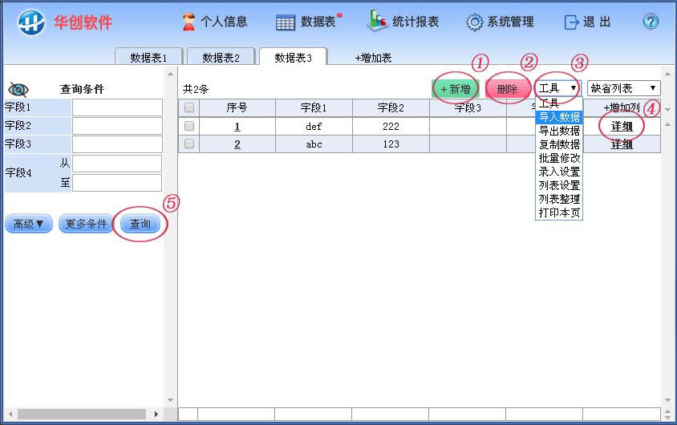677x425 pixels.
Task: Open the 缺省列表 list dropdown
Action: click(x=624, y=88)
